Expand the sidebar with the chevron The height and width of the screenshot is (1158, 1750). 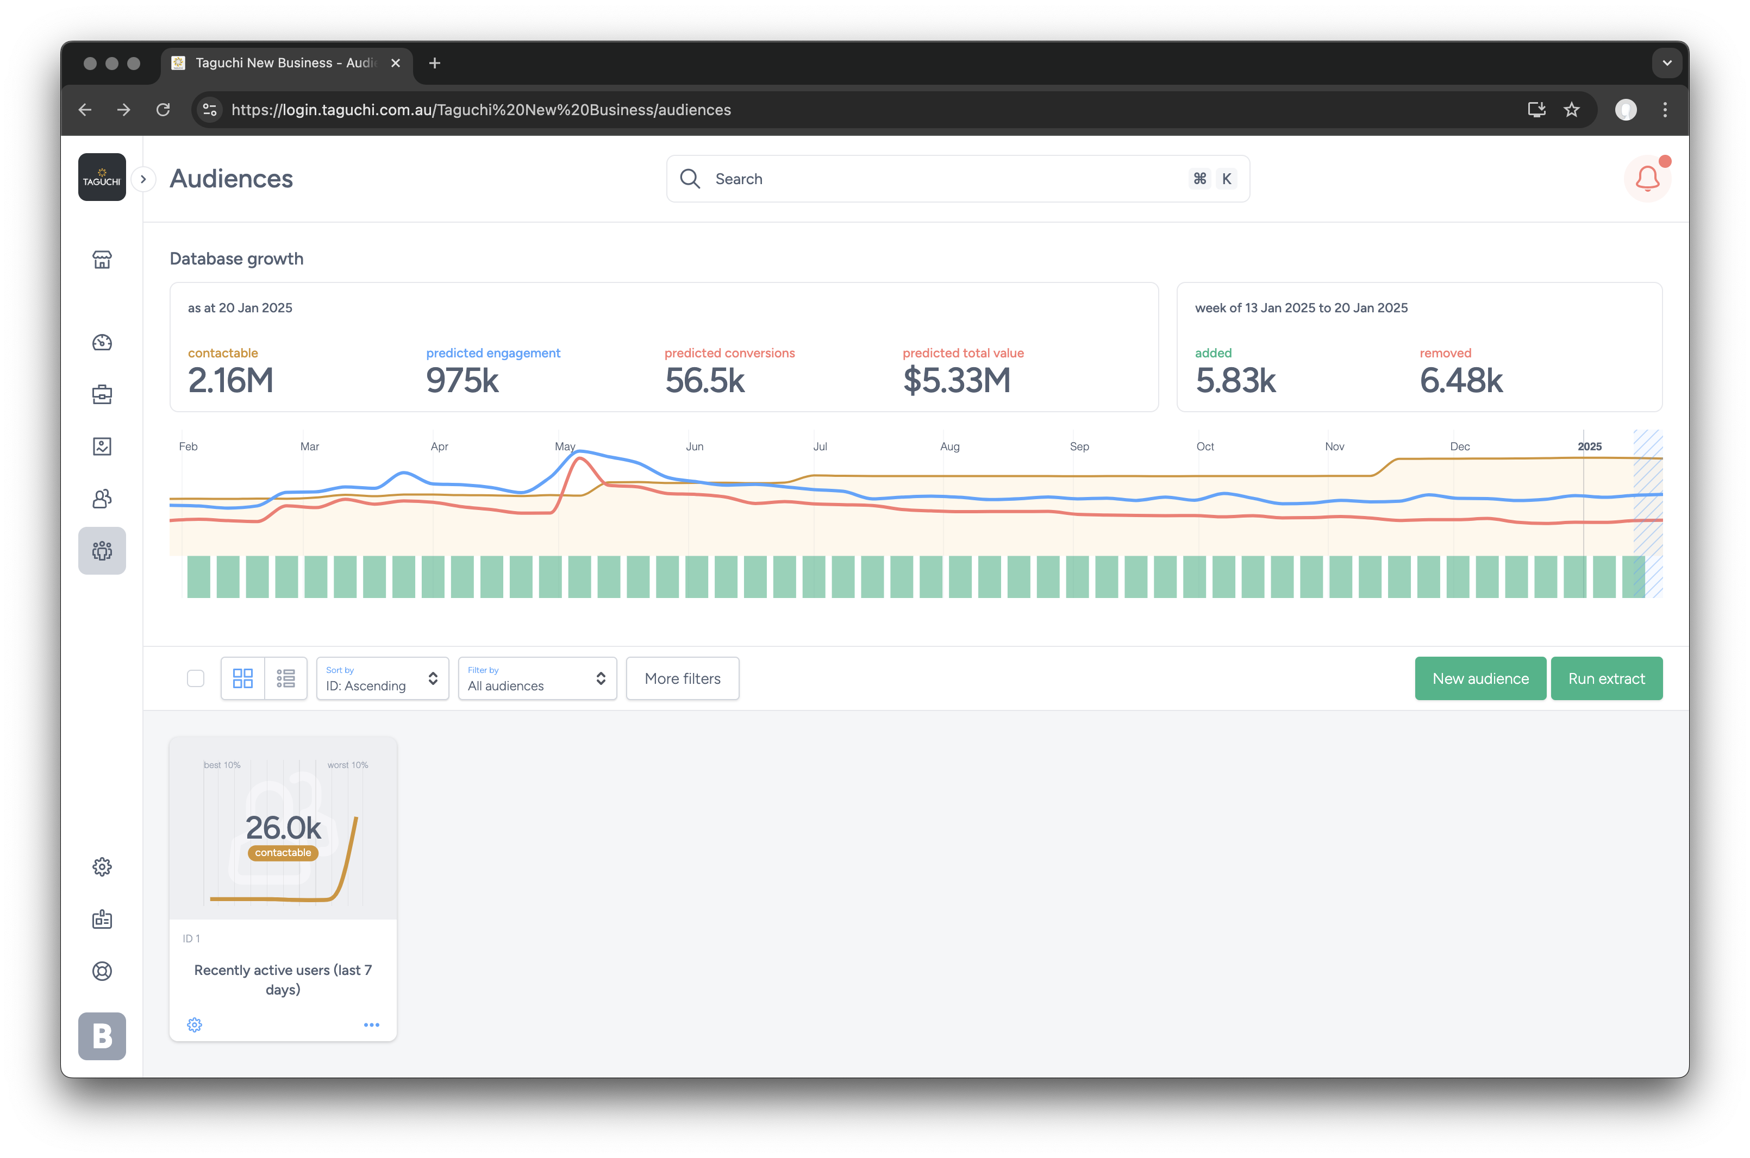coord(143,179)
